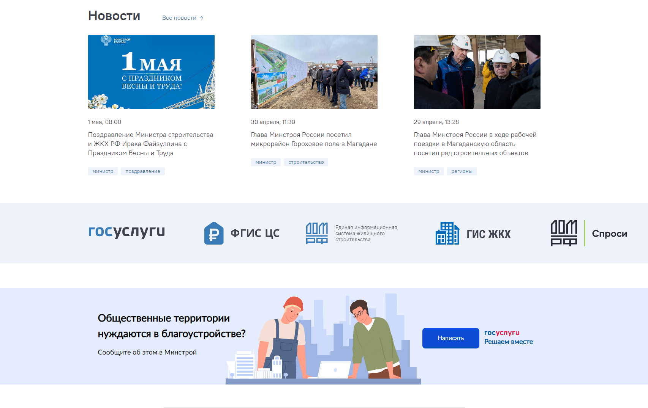Open the госуслуги logo in the banner
Image resolution: width=648 pixels, height=408 pixels.
click(502, 333)
